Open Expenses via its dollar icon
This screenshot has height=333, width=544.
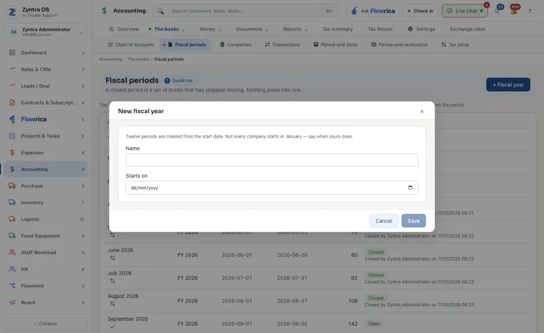12,153
